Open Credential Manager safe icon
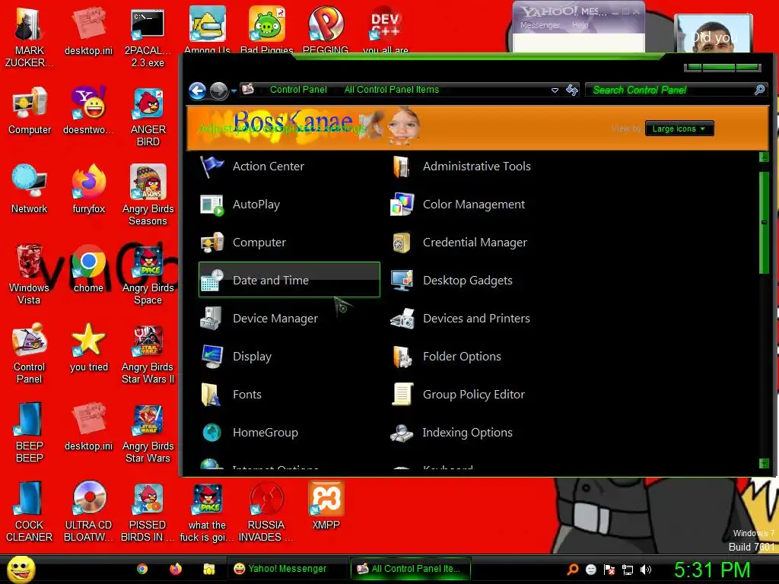Screen dimensions: 779x584 (402, 243)
